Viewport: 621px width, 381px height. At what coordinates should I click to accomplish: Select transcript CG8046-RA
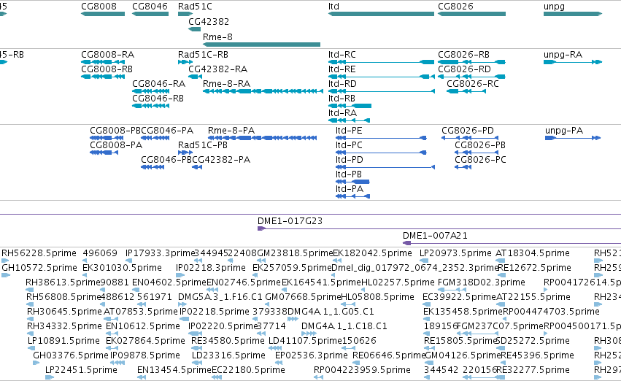[159, 84]
